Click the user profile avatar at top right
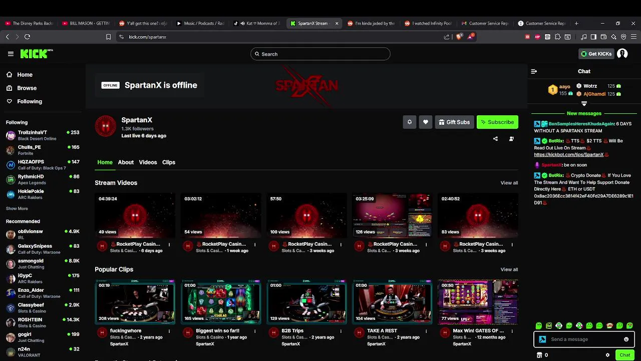Image resolution: width=641 pixels, height=361 pixels. click(x=622, y=54)
